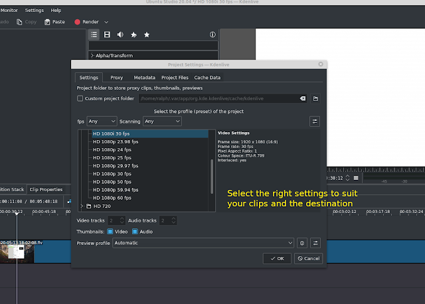Image resolution: width=425 pixels, height=304 pixels.
Task: Show favorite effects star icon
Action: coord(147,35)
